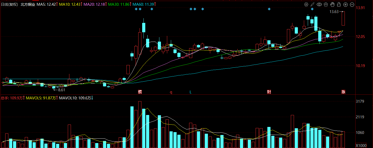Viewport: 373px width, 148px height.
Task: Click the 8.61 low price label
Action: (x=62, y=90)
